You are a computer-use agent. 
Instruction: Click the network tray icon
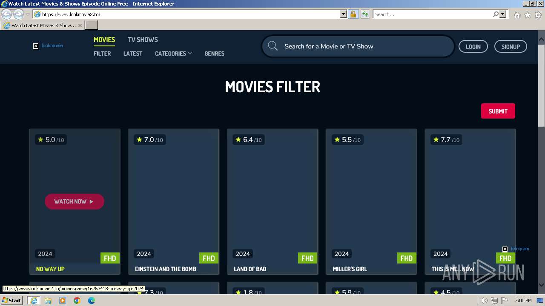[x=494, y=300]
